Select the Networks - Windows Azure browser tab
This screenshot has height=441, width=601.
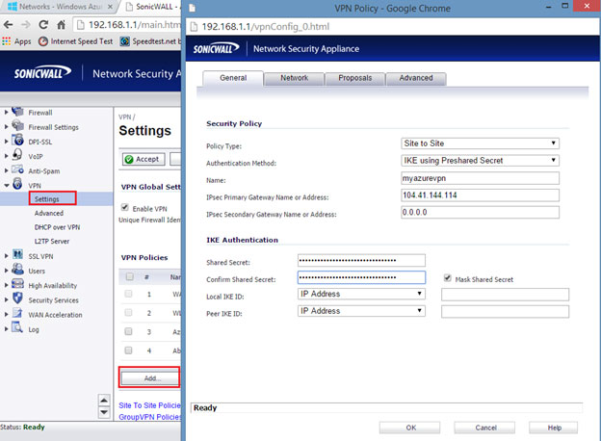click(60, 7)
